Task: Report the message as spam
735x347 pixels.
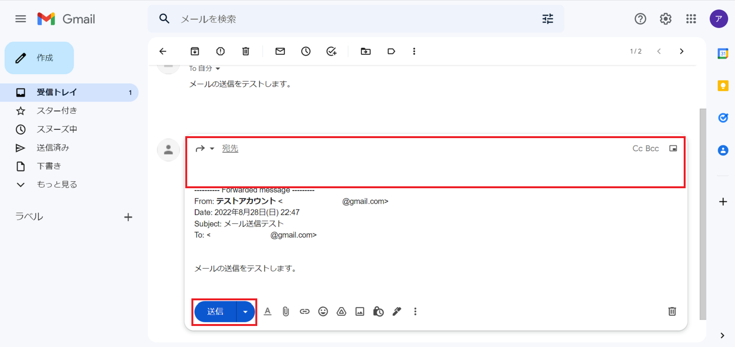Action: pos(220,51)
